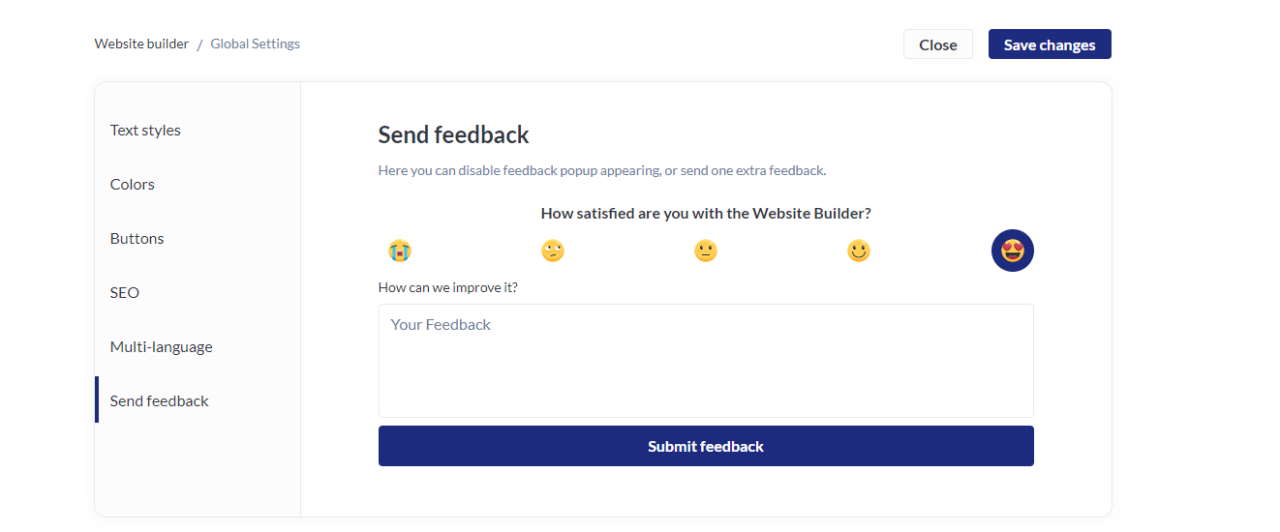The width and height of the screenshot is (1280, 532).
Task: Select the Send feedback sidebar tab
Action: (160, 401)
